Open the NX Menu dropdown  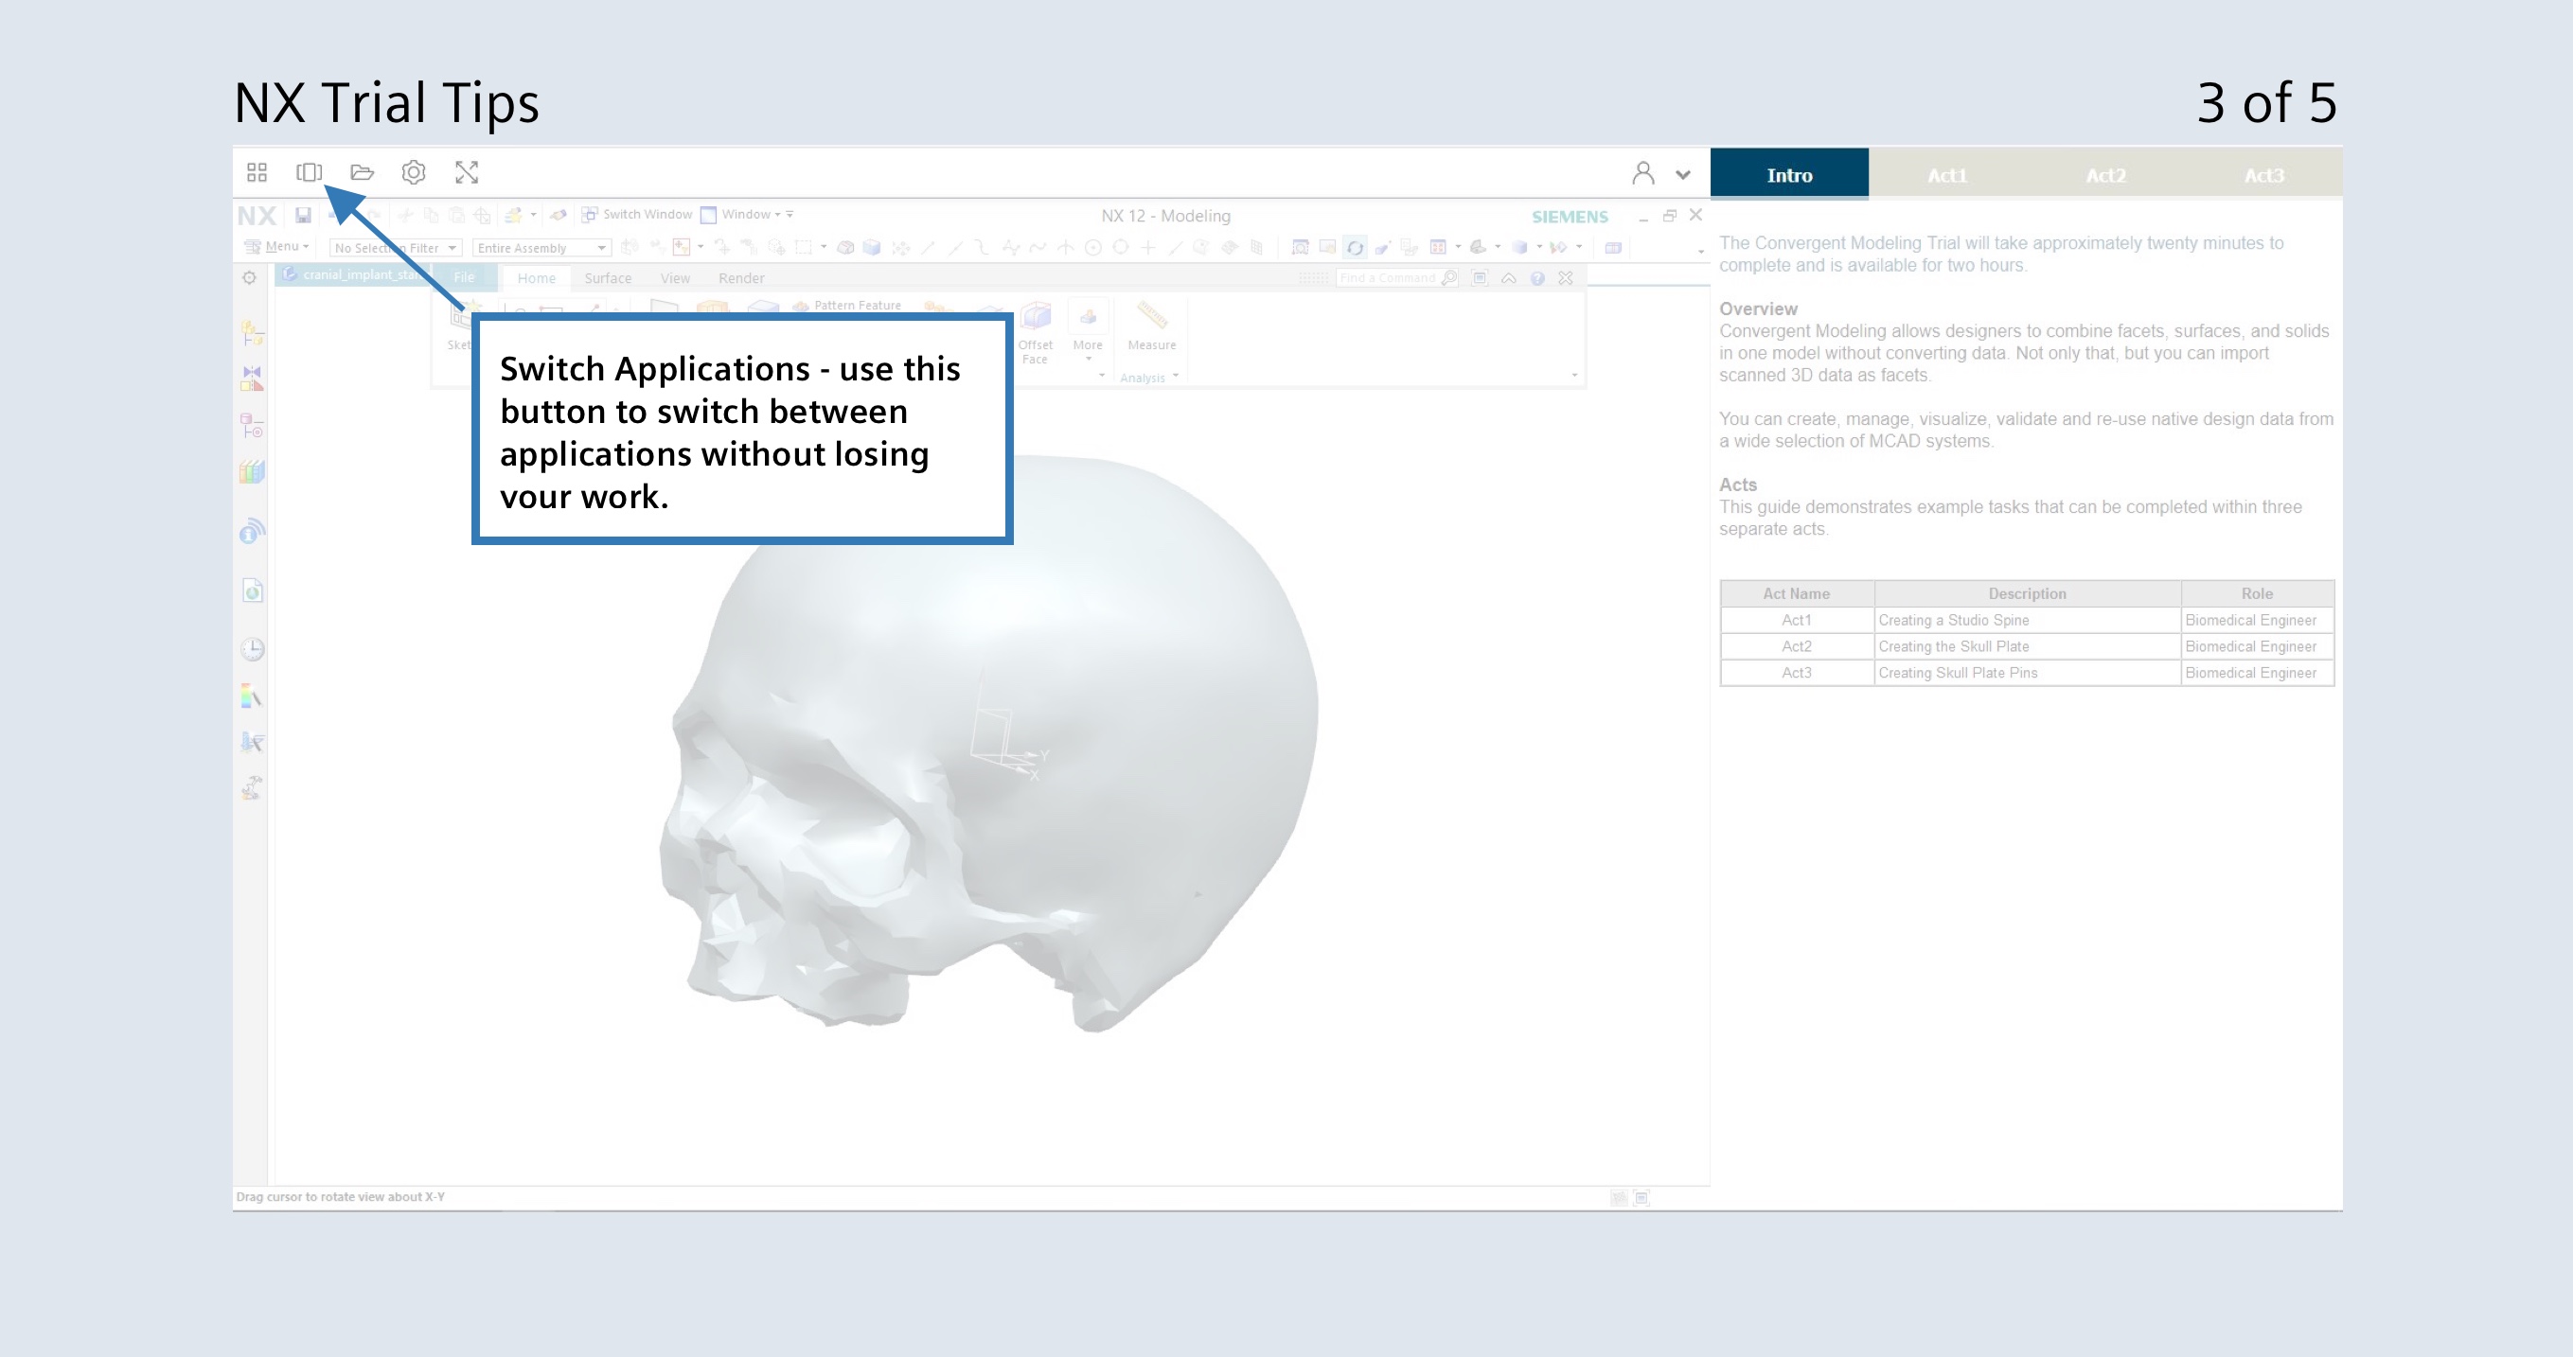coord(277,247)
